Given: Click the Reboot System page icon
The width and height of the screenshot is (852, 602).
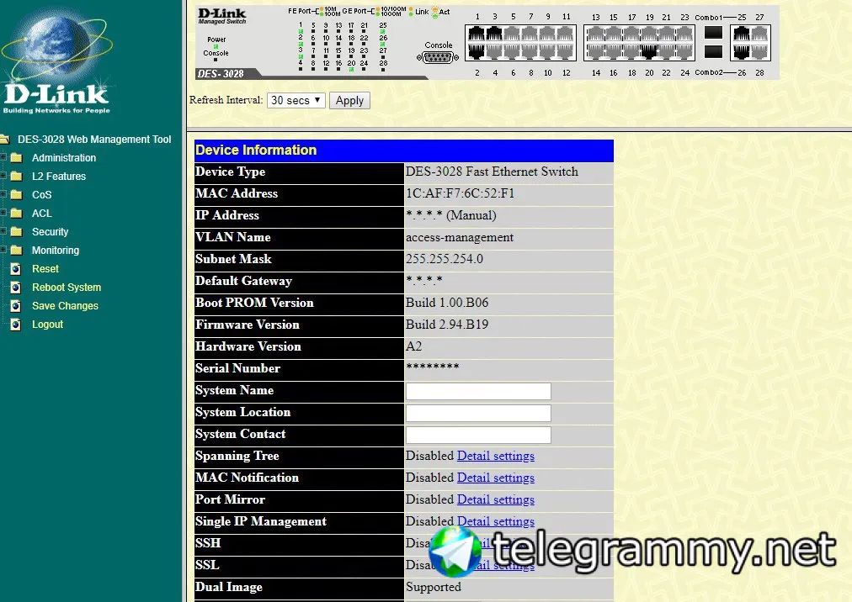Looking at the screenshot, I should 16,288.
